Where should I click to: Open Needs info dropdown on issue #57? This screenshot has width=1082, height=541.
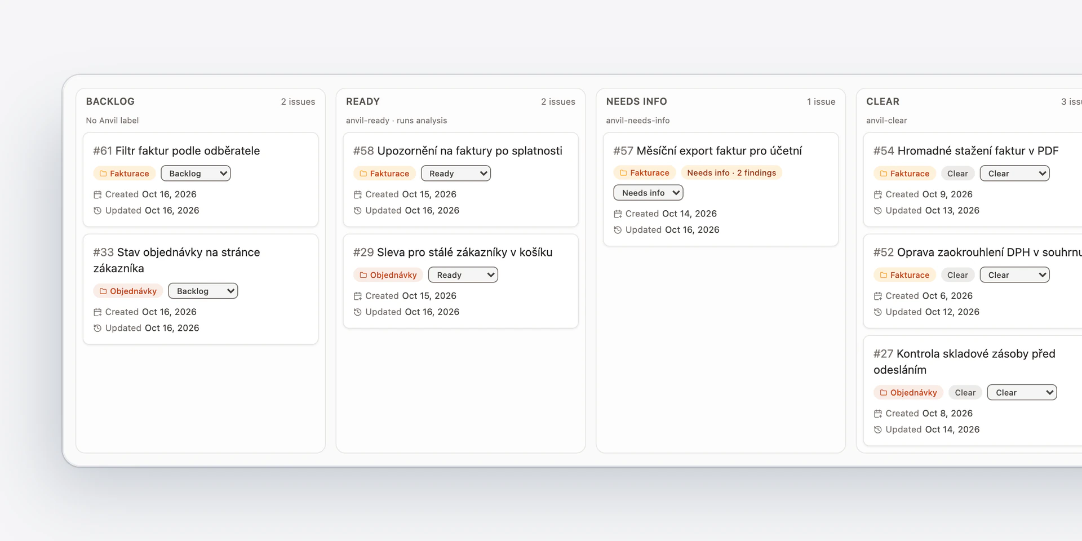[x=648, y=193]
